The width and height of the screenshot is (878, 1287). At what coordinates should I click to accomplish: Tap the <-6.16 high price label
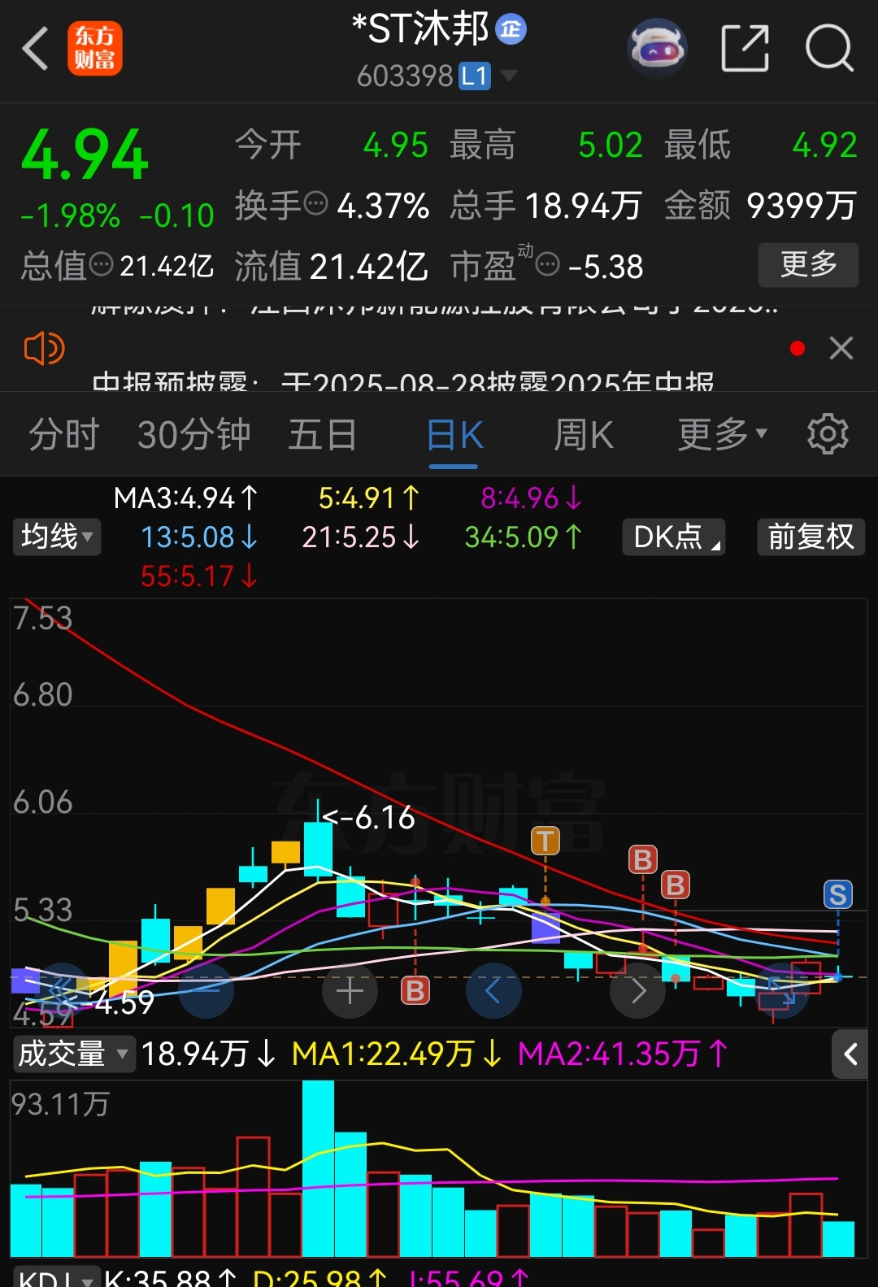tap(369, 817)
